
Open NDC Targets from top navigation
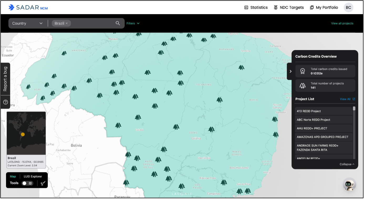click(289, 8)
